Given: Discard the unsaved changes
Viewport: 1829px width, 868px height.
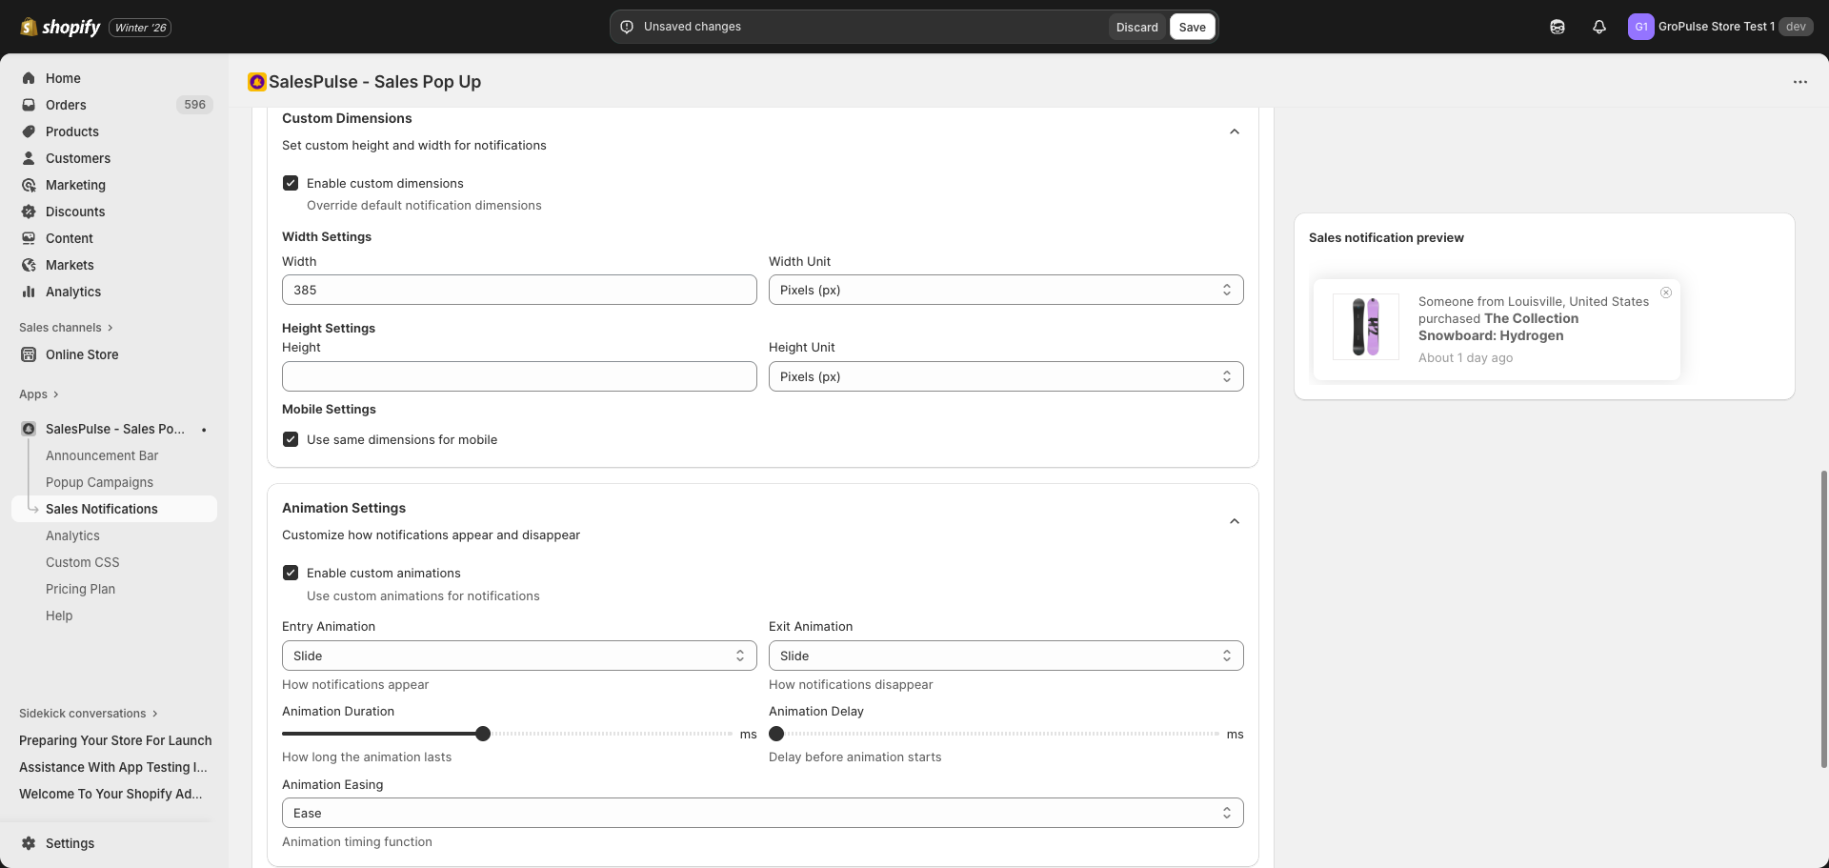Looking at the screenshot, I should point(1136,27).
